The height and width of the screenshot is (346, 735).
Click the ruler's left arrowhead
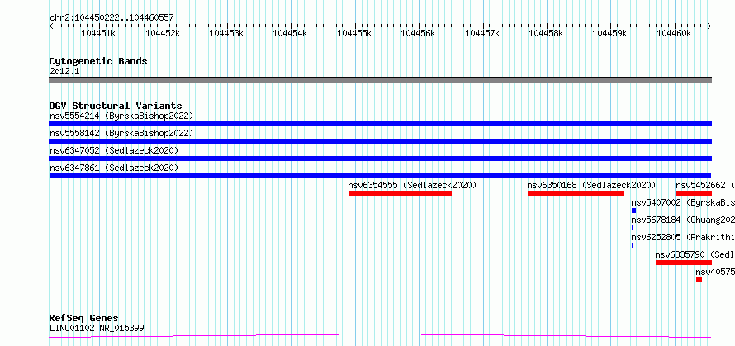click(x=51, y=26)
